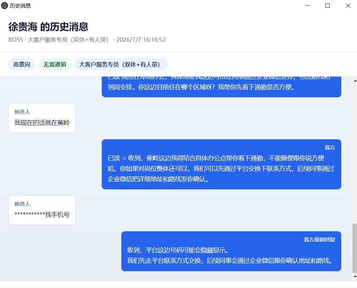Click message line 到岗安排。你这边目前住在哪个区域呀
Image resolution: width=357 pixels, height=288 pixels.
pyautogui.click(x=201, y=87)
